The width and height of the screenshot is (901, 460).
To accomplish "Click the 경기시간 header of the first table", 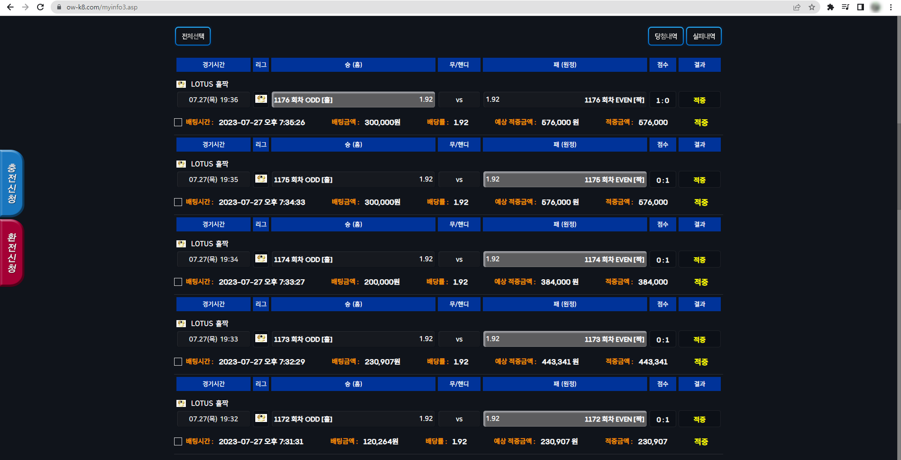I will (x=214, y=65).
